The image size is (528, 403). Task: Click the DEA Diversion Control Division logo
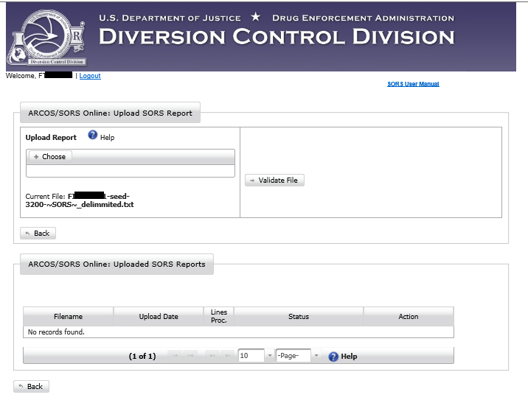point(48,38)
